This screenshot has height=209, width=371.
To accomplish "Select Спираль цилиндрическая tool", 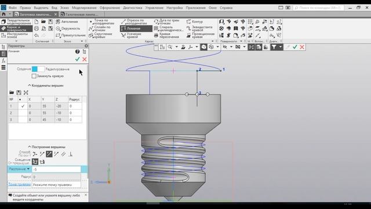I will 169,28.
